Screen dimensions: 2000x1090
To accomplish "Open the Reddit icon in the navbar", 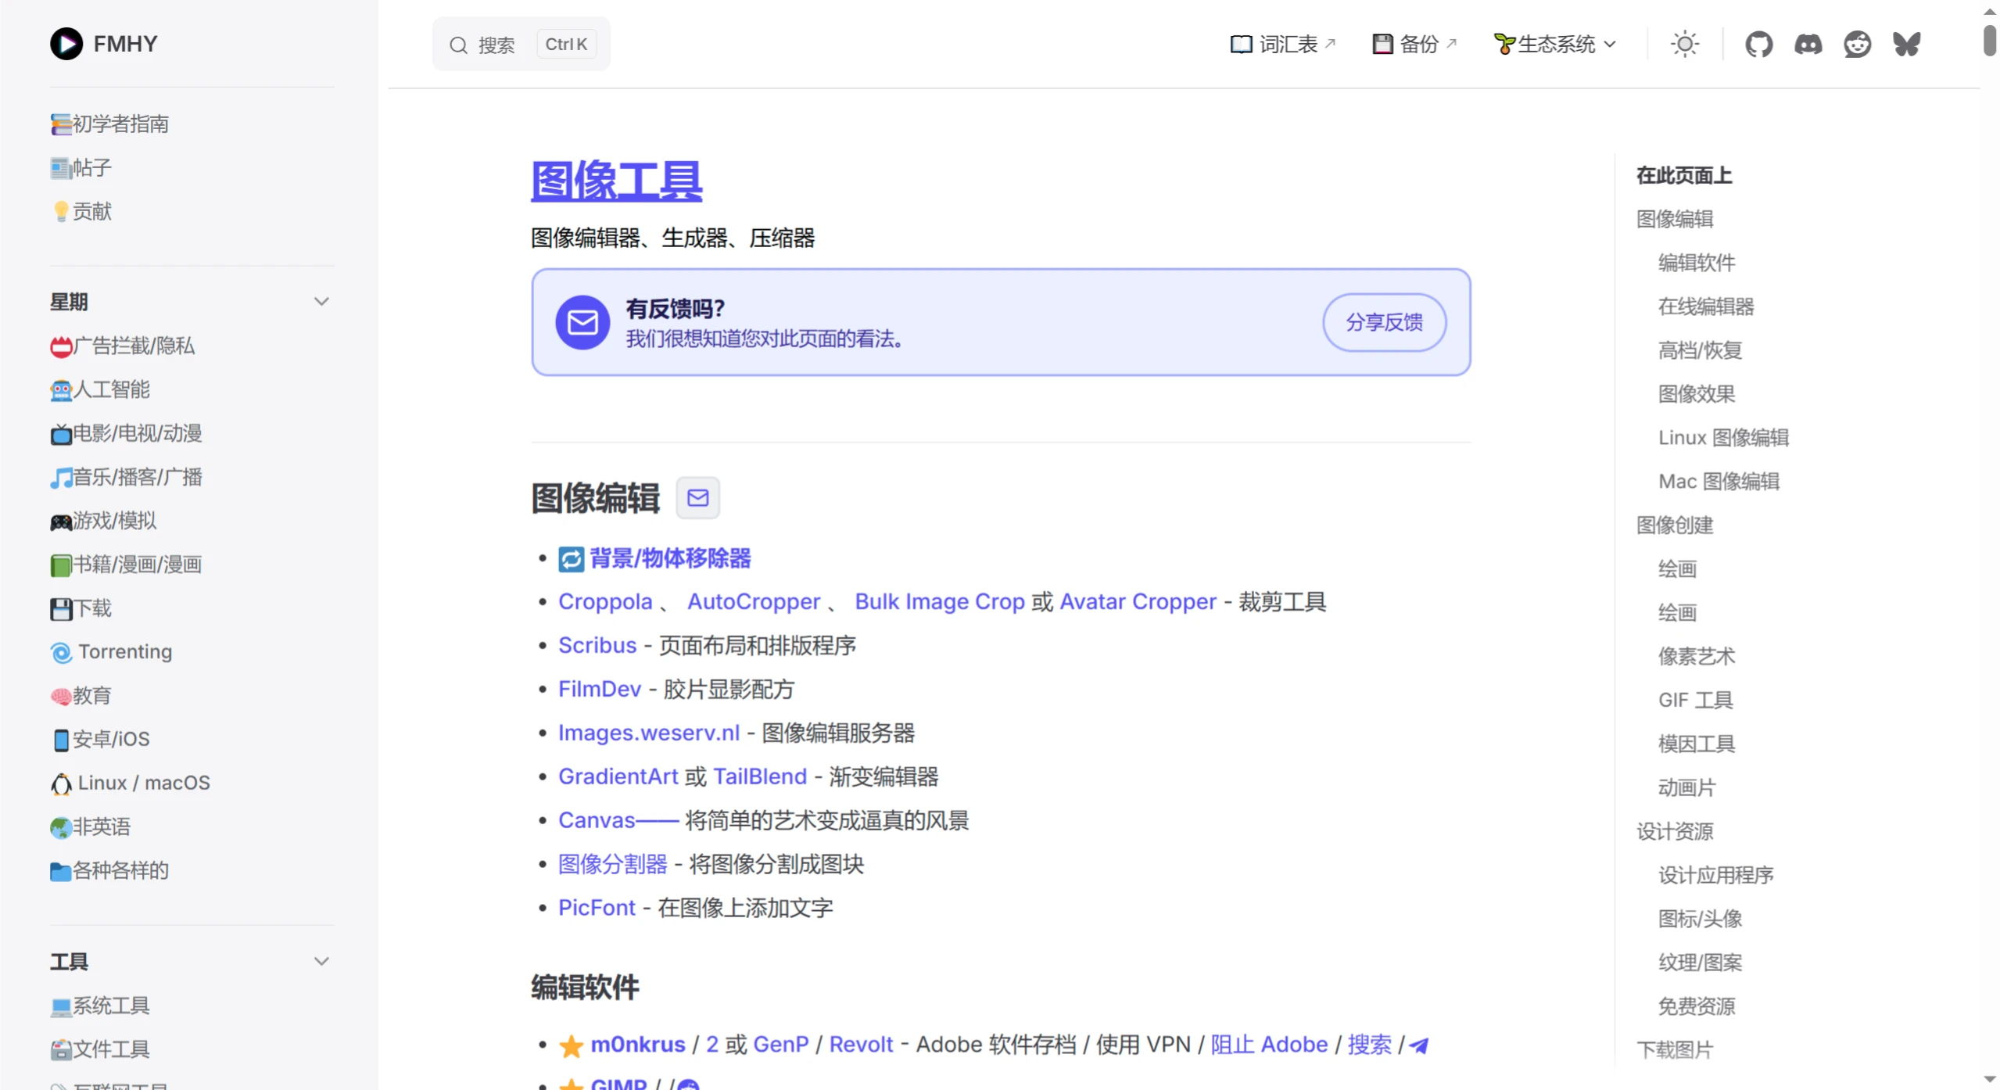I will [1858, 43].
